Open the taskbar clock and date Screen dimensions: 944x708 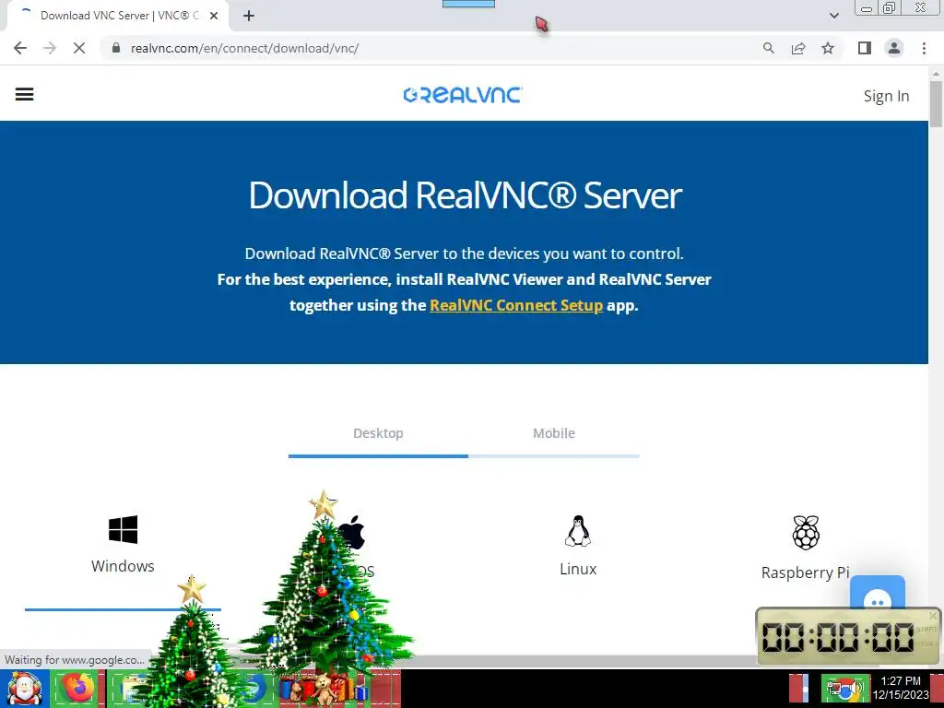pos(901,688)
